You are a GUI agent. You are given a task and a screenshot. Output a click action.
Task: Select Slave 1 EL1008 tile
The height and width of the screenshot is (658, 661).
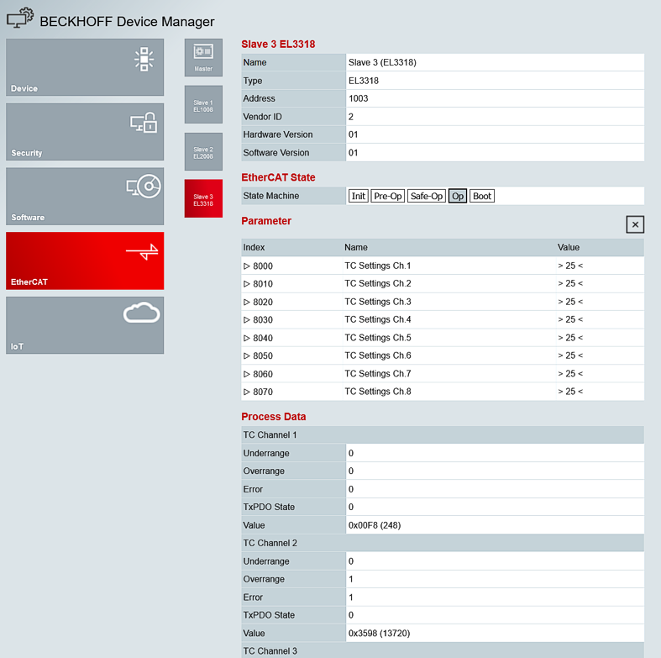pos(203,104)
